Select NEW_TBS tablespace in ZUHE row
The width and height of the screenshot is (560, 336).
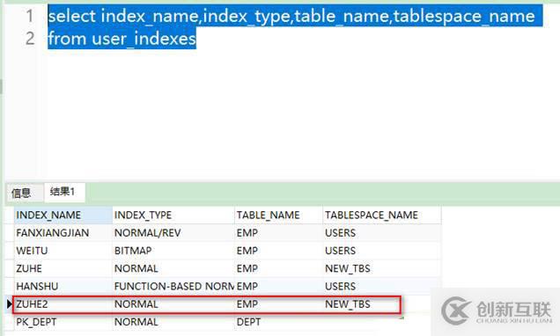click(382, 268)
